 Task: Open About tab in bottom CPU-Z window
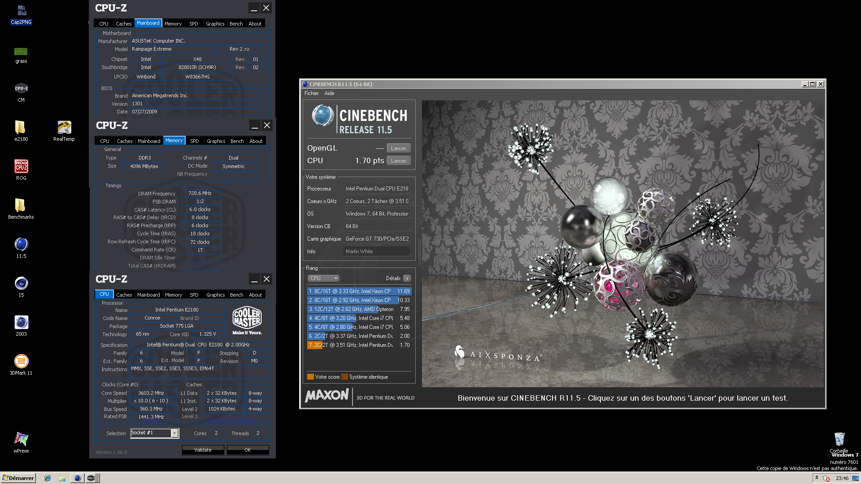256,295
